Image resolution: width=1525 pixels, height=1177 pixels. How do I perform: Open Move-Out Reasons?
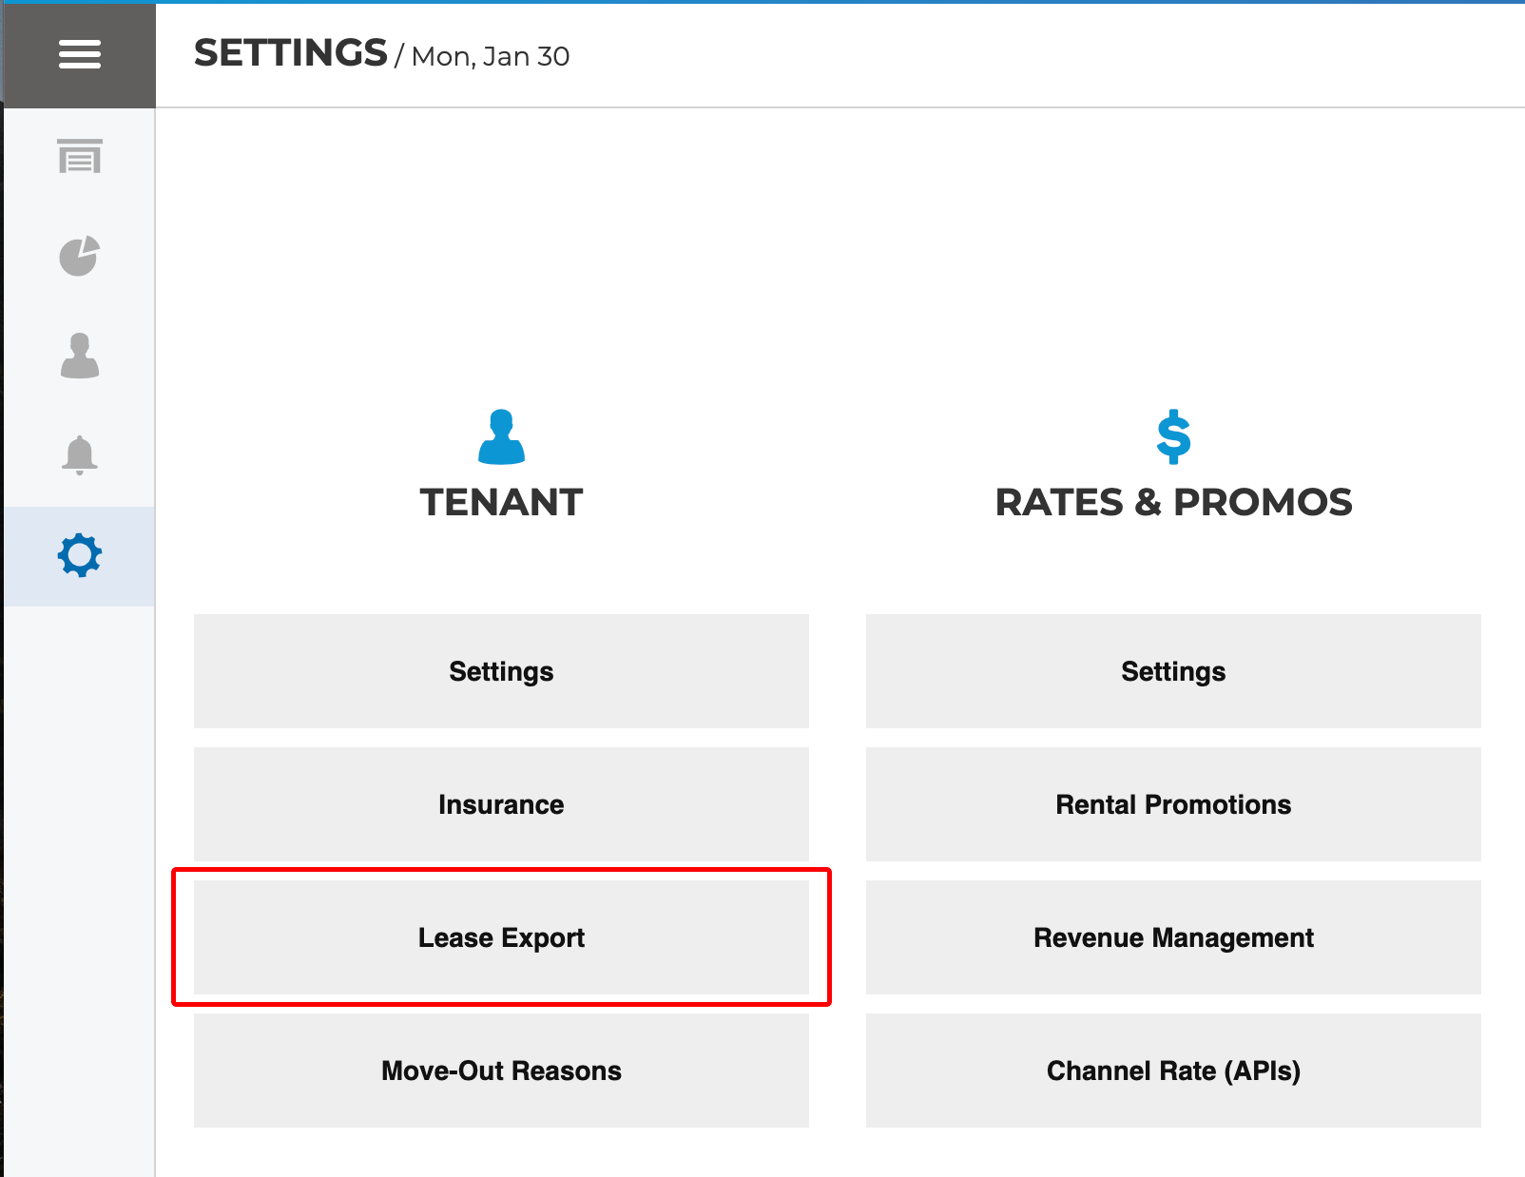pyautogui.click(x=501, y=1071)
